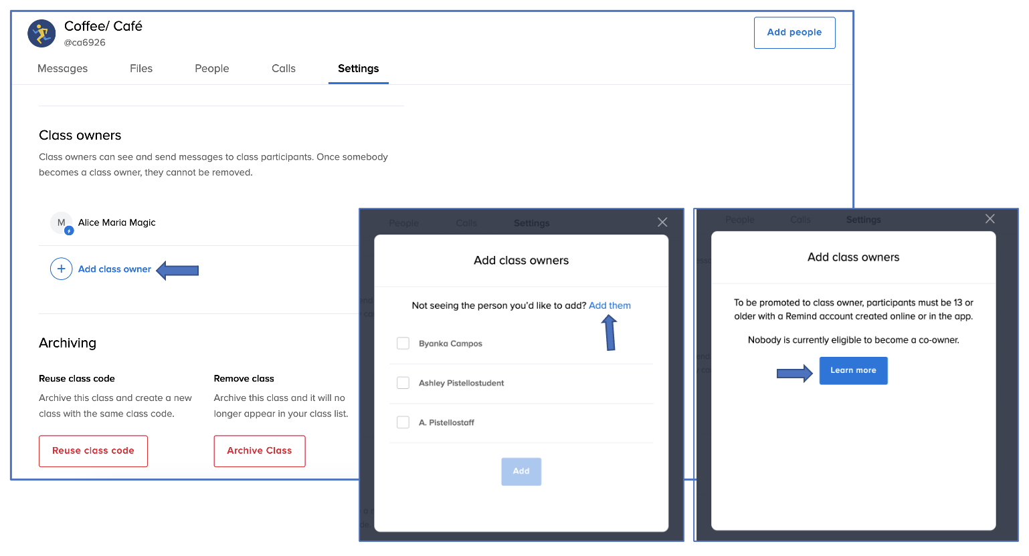
Task: Click the Add class owner link
Action: pos(114,269)
